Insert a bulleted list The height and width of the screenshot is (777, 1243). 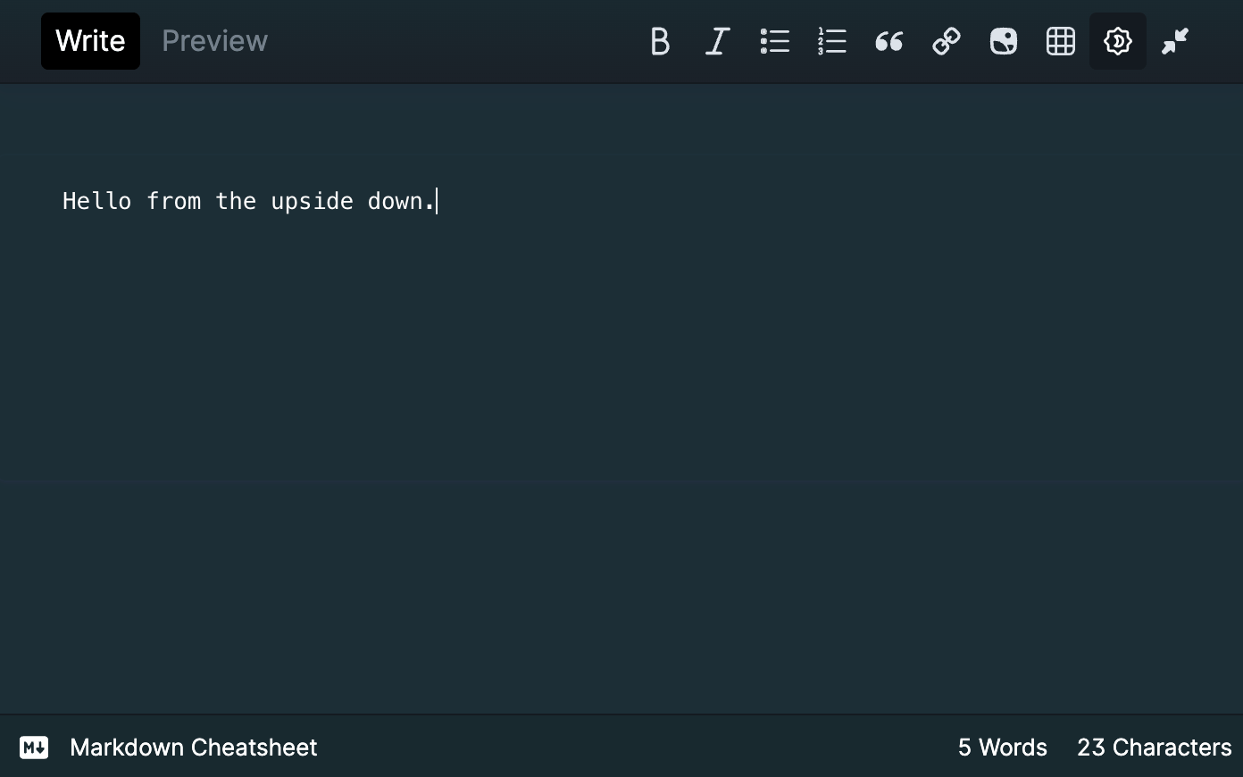(774, 41)
